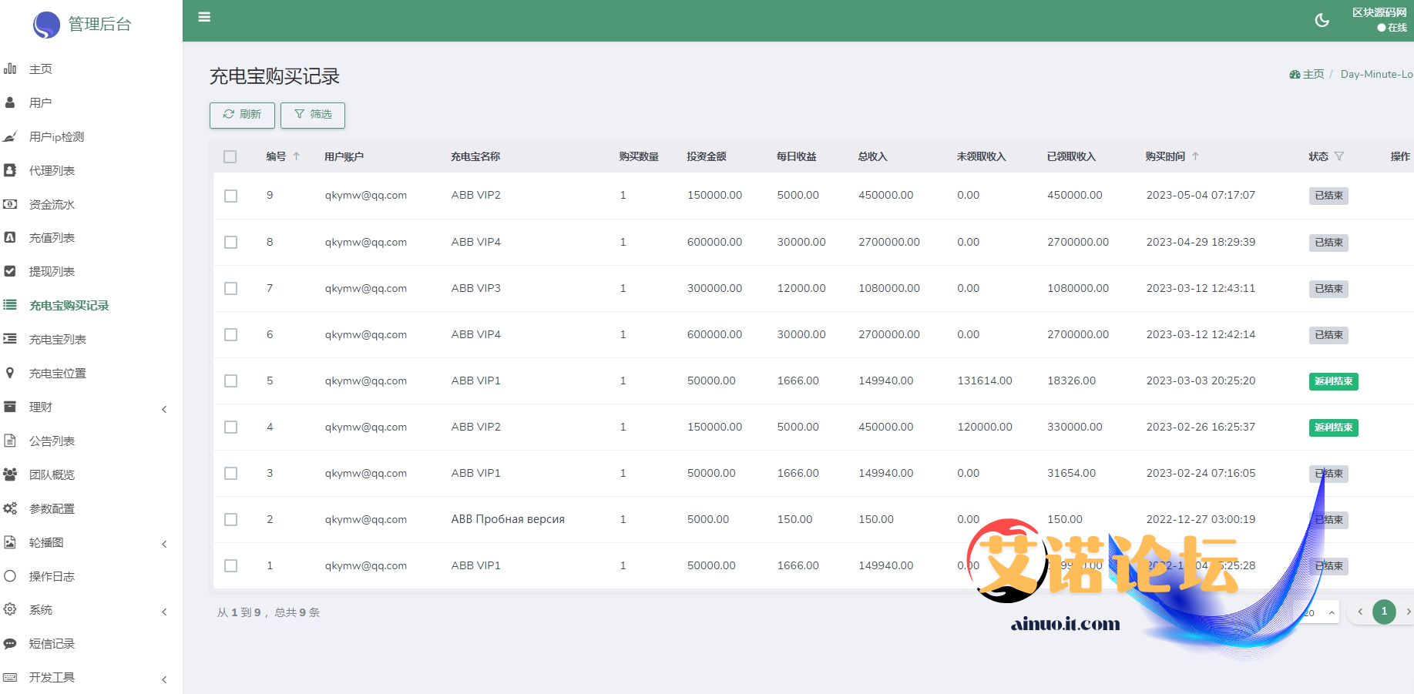The height and width of the screenshot is (694, 1414).
Task: Click the ABB Пробная версия cell
Action: tap(508, 519)
